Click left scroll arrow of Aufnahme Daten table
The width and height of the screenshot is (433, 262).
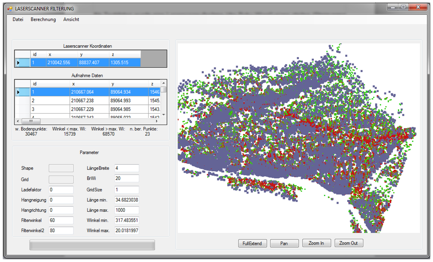[x=18, y=121]
